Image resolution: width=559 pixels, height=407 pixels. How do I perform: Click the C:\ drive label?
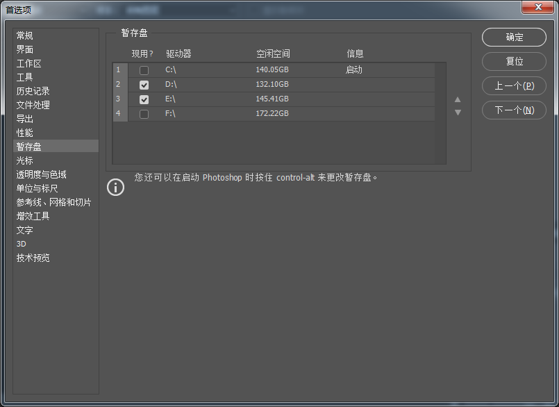[x=171, y=69]
